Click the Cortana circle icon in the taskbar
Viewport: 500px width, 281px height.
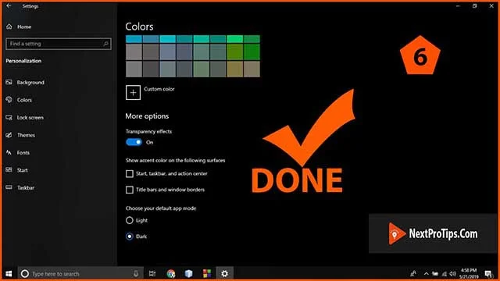click(24, 274)
